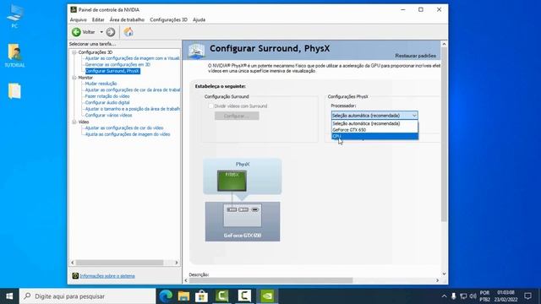Image resolution: width=541 pixels, height=304 pixels.
Task: Open Fazer rotação do vídeo
Action: (107, 96)
